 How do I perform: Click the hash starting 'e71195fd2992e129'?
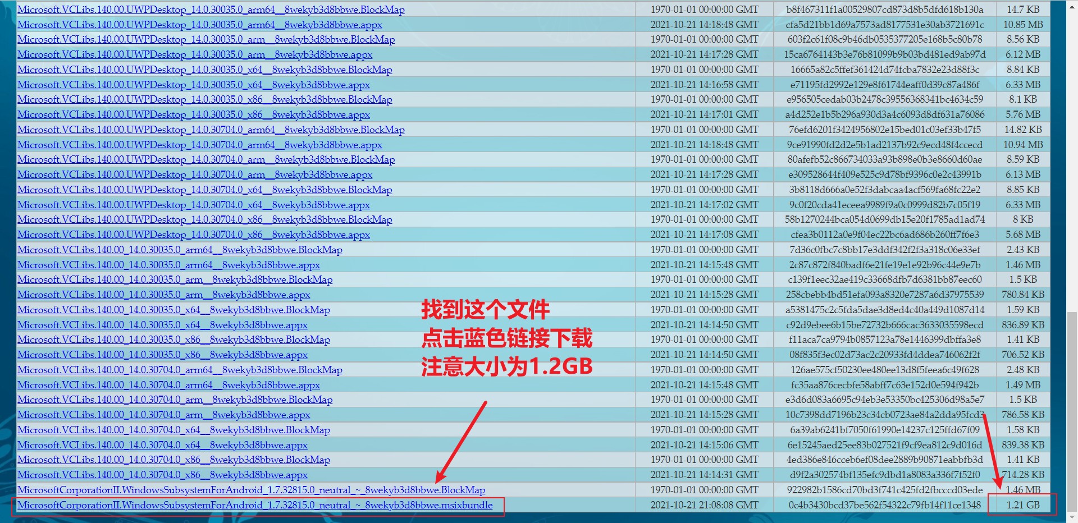pos(885,85)
